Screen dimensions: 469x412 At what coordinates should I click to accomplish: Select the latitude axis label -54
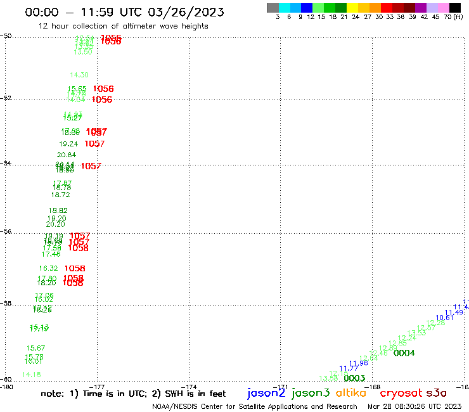click(6, 163)
